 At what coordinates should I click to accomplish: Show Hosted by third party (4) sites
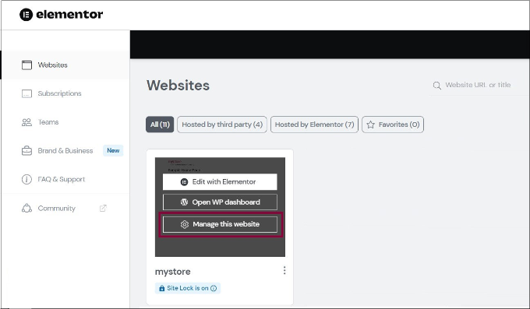coord(222,125)
